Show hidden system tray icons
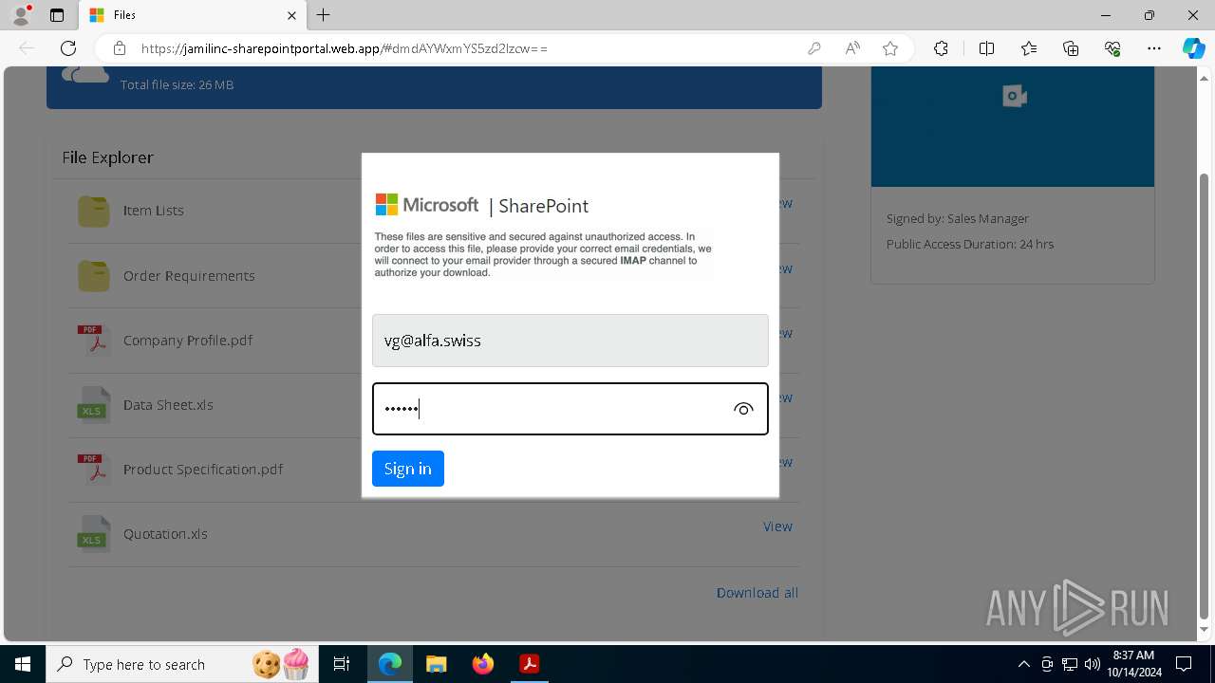The width and height of the screenshot is (1215, 683). 1023,664
